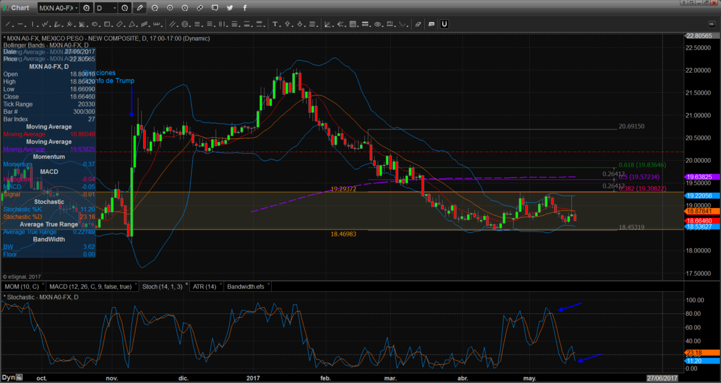Close the MACD study tab
Screen dimensions: 721x383
pos(136,284)
